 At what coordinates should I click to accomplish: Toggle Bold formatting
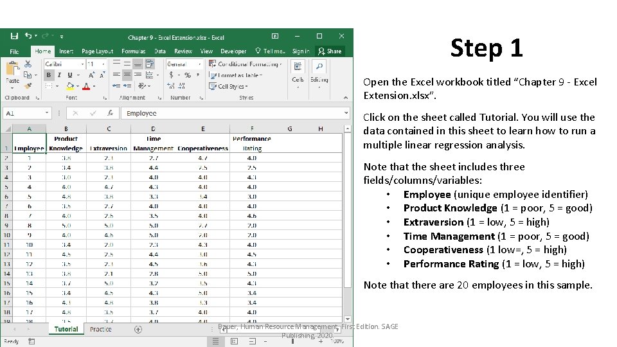[x=49, y=75]
